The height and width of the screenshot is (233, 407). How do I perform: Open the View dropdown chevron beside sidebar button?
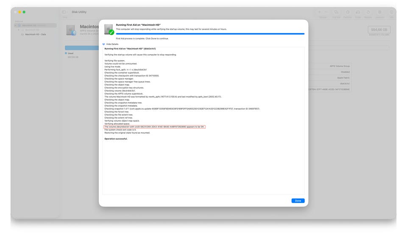tap(67, 12)
